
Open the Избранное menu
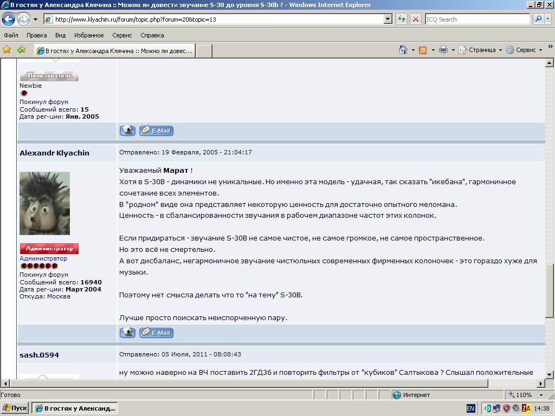[x=89, y=35]
